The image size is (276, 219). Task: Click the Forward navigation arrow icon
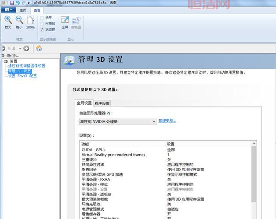tap(26, 48)
